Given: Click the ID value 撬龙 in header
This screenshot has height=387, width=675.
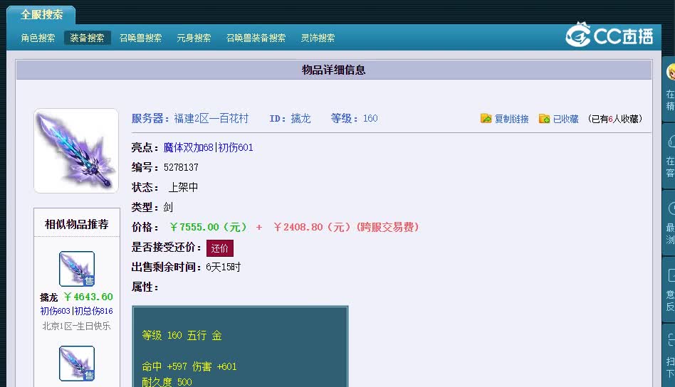Looking at the screenshot, I should tap(300, 119).
